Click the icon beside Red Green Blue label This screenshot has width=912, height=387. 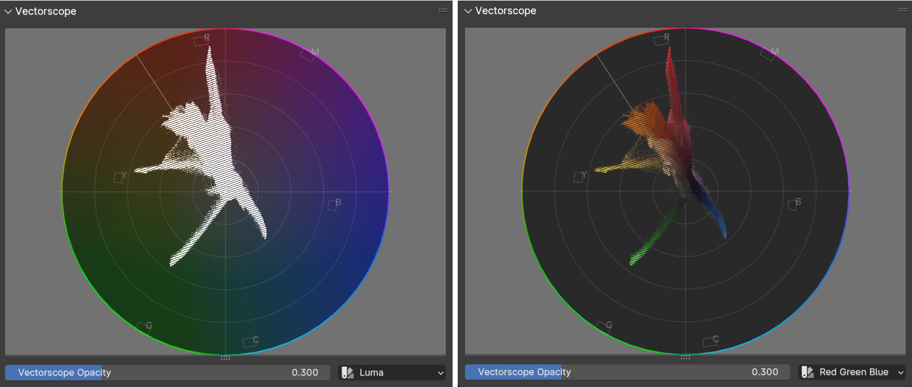point(808,372)
